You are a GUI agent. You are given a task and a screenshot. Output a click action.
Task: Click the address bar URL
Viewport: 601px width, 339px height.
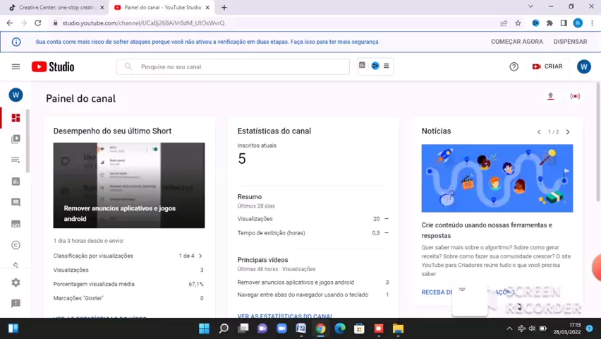(x=143, y=23)
